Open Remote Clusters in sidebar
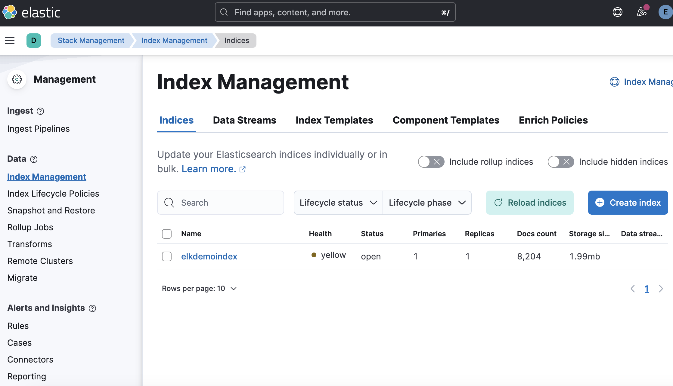 40,261
